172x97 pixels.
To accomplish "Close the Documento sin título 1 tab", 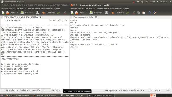I will point(96,17).
